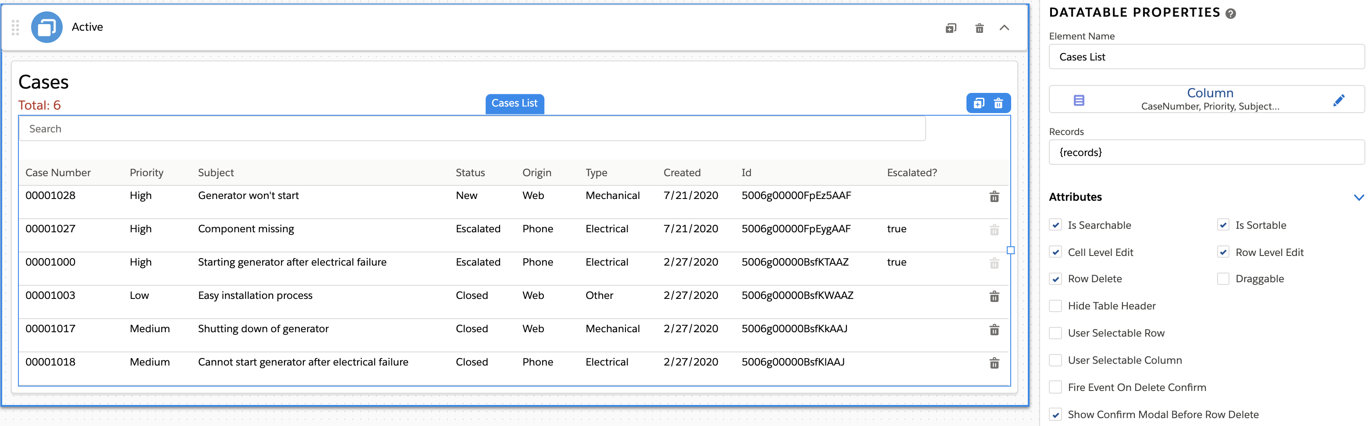The image size is (1371, 426).
Task: Click Easy installation process cell
Action: coord(255,295)
